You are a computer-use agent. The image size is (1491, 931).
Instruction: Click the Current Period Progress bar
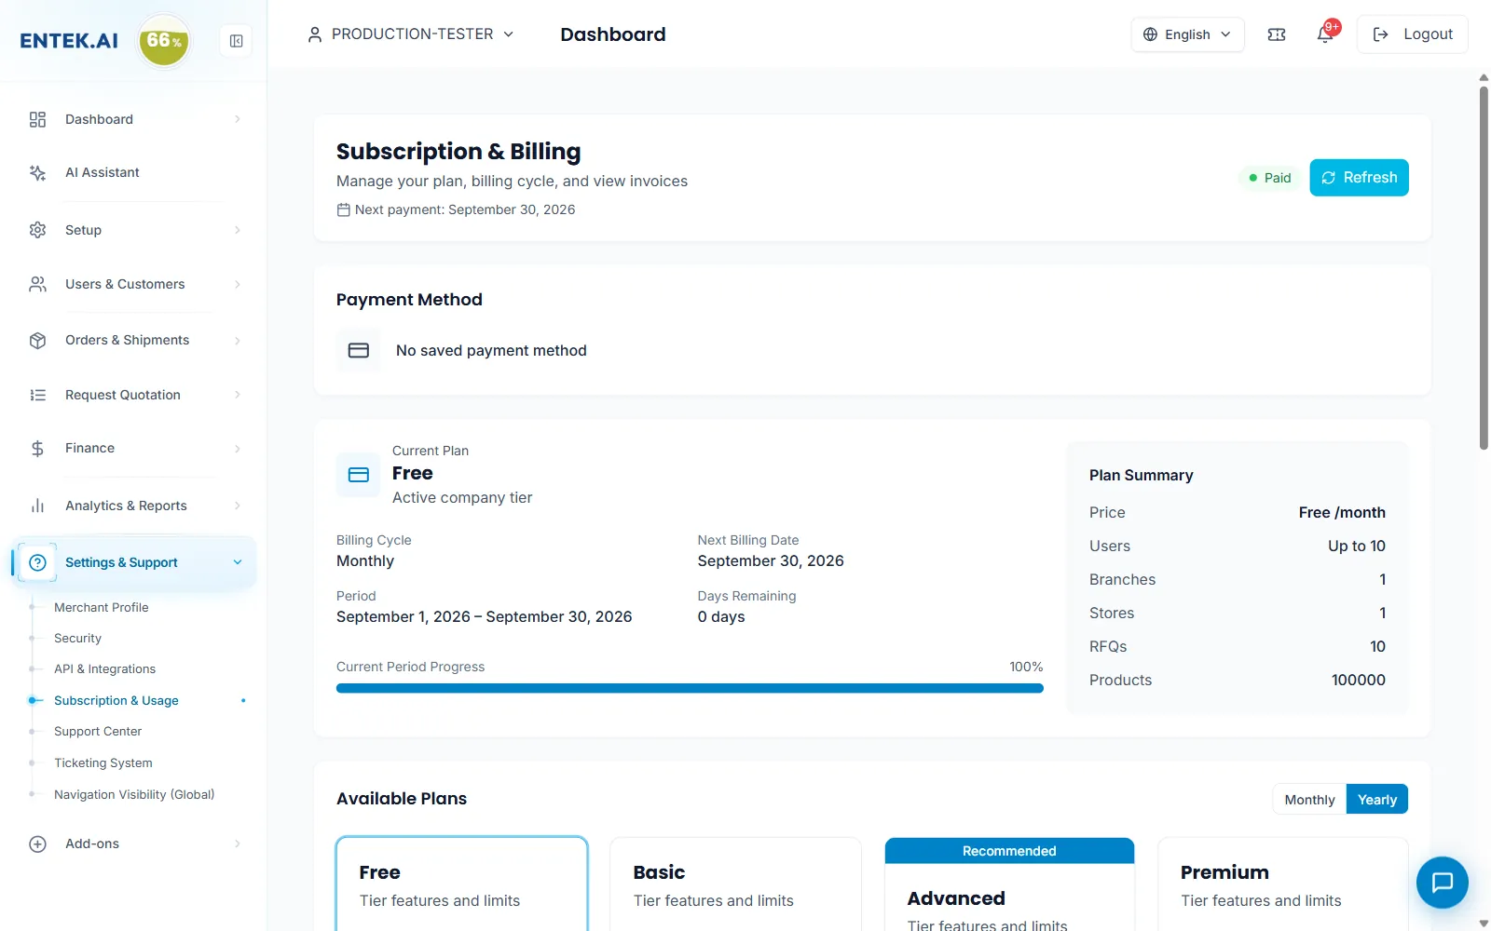click(690, 688)
